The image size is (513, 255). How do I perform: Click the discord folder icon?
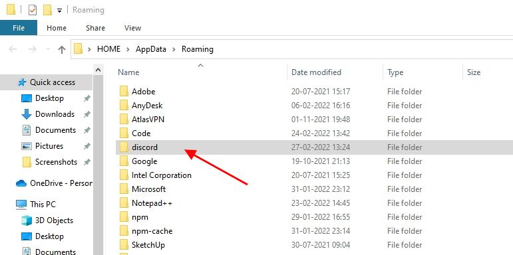pyautogui.click(x=124, y=147)
